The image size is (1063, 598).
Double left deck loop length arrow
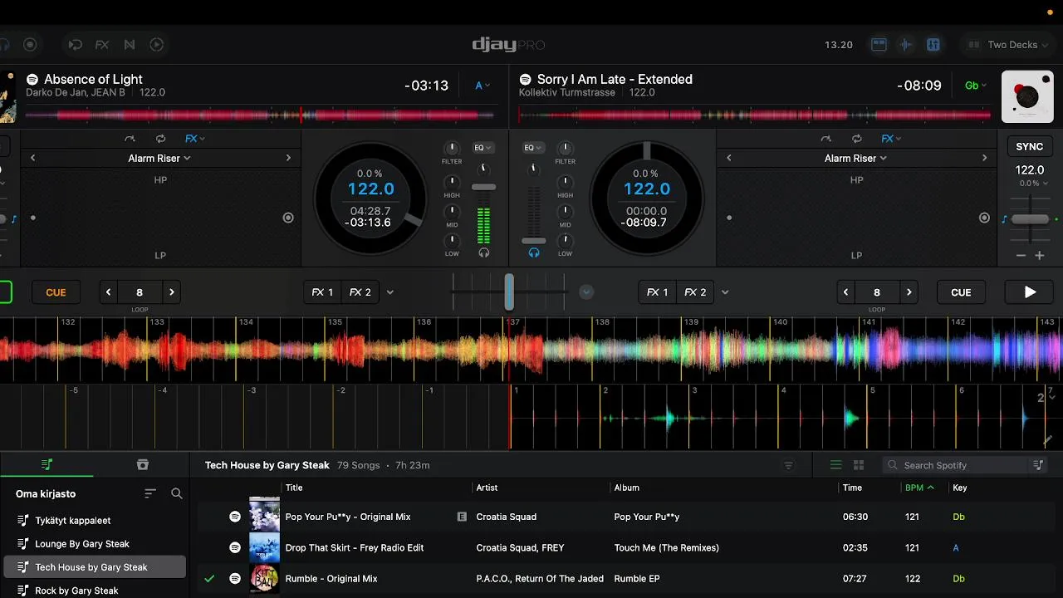point(171,292)
